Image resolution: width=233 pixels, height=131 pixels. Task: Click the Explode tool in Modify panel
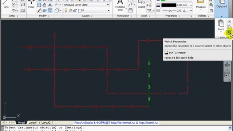coord(44,10)
